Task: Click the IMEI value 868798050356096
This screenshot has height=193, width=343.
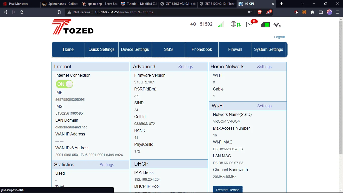Action: (x=70, y=100)
